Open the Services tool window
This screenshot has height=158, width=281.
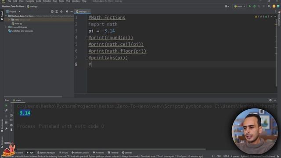click(x=127, y=153)
